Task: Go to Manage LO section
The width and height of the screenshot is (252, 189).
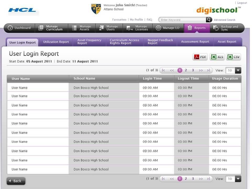Action: (168, 28)
